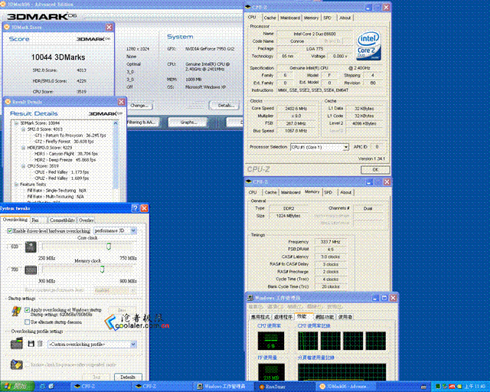Viewport: 490px width, 392px height.
Task: Click the help question mark in System tweaks
Action: coord(135,208)
